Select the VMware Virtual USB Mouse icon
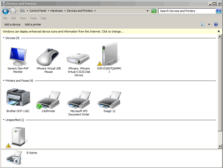Screen dimensions: 223x168 click(x=48, y=57)
